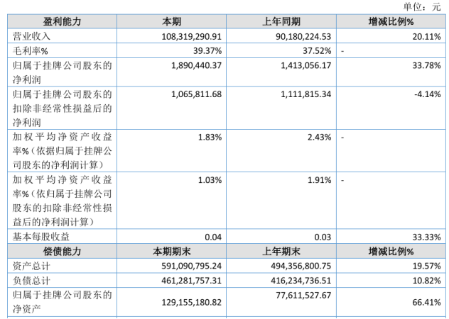
Task: Select value 1,413,056.17
Action: tap(305, 65)
